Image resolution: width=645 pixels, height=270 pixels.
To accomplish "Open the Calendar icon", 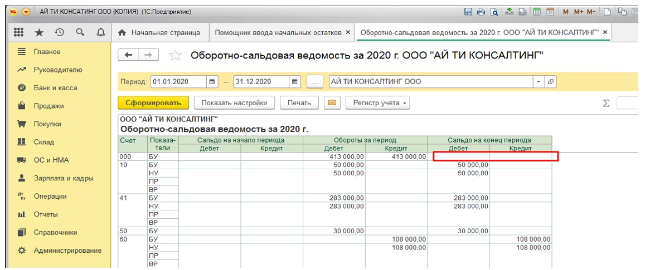I will 550,12.
